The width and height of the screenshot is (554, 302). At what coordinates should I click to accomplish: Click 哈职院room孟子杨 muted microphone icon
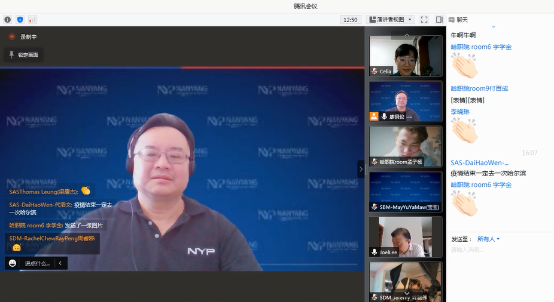pos(374,162)
